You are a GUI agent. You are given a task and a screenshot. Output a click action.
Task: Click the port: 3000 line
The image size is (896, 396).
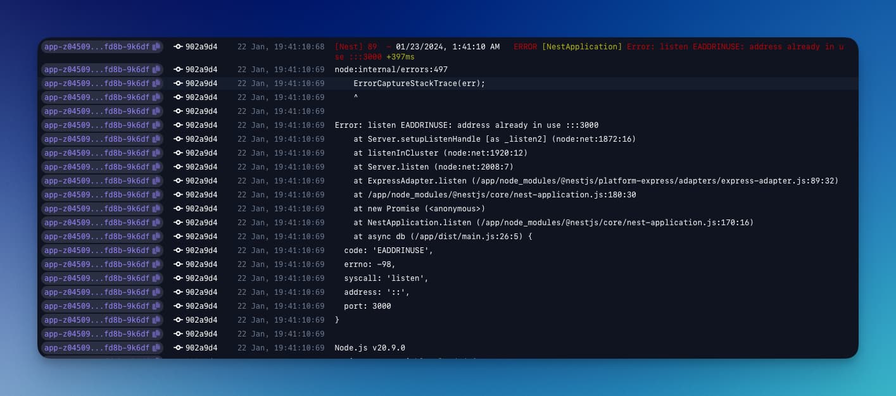[367, 306]
